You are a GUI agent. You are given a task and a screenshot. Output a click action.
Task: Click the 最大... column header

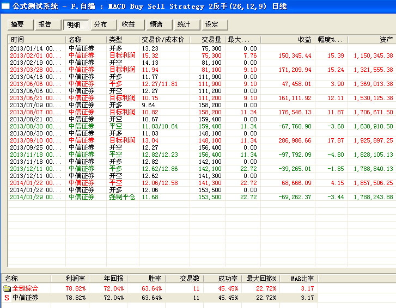tap(243, 40)
